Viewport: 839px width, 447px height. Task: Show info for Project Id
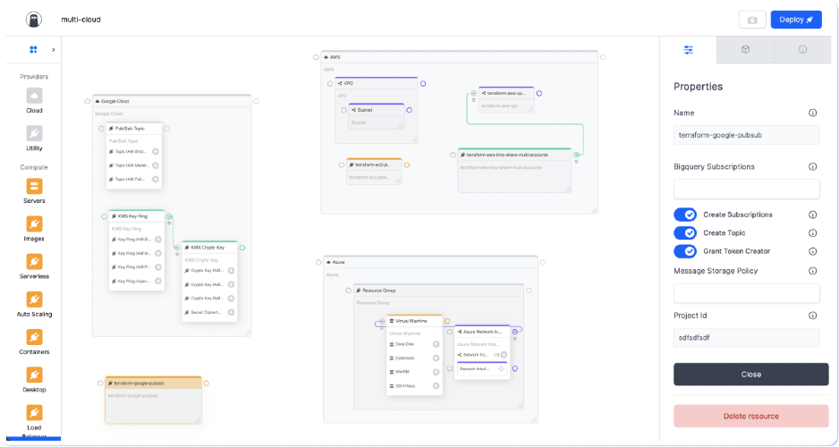tap(813, 316)
